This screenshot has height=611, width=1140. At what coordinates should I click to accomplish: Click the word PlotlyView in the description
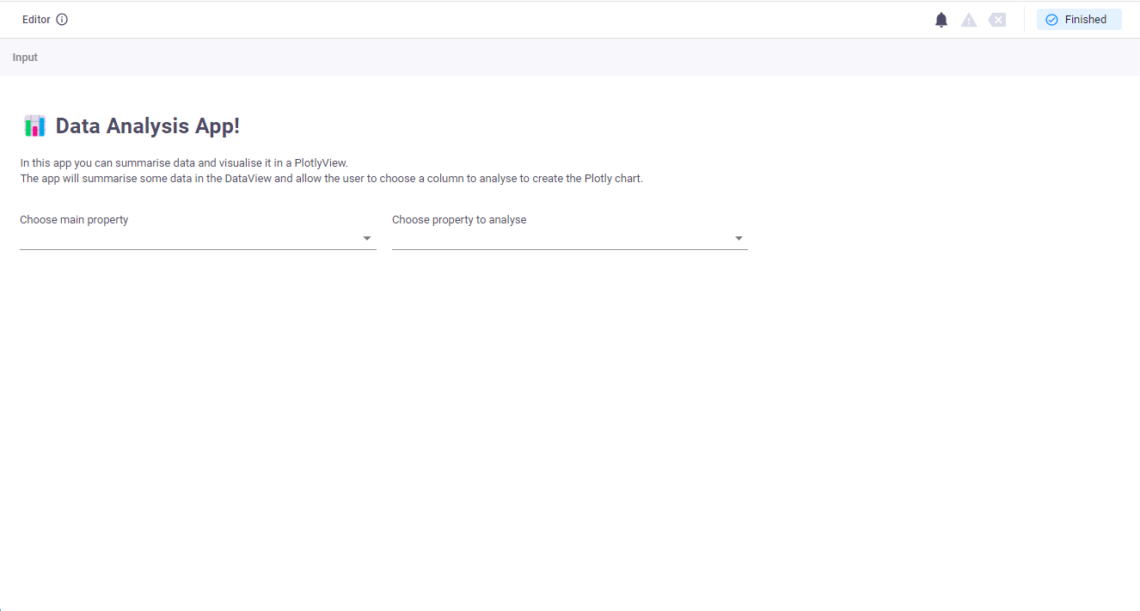320,162
